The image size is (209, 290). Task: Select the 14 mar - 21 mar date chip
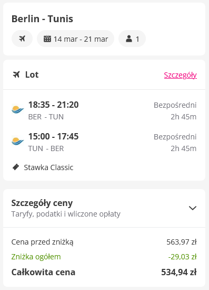click(x=76, y=39)
